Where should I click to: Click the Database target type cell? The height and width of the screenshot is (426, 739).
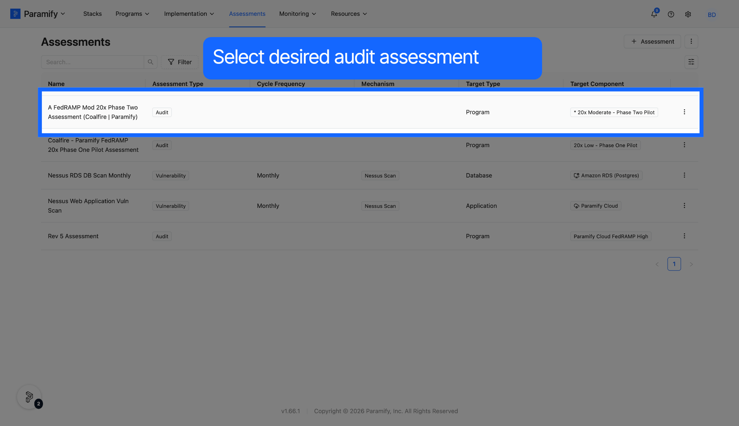(479, 176)
